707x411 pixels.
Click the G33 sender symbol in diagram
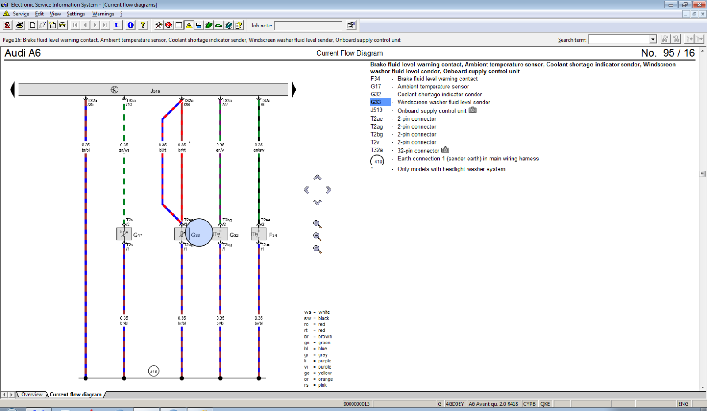pos(182,234)
